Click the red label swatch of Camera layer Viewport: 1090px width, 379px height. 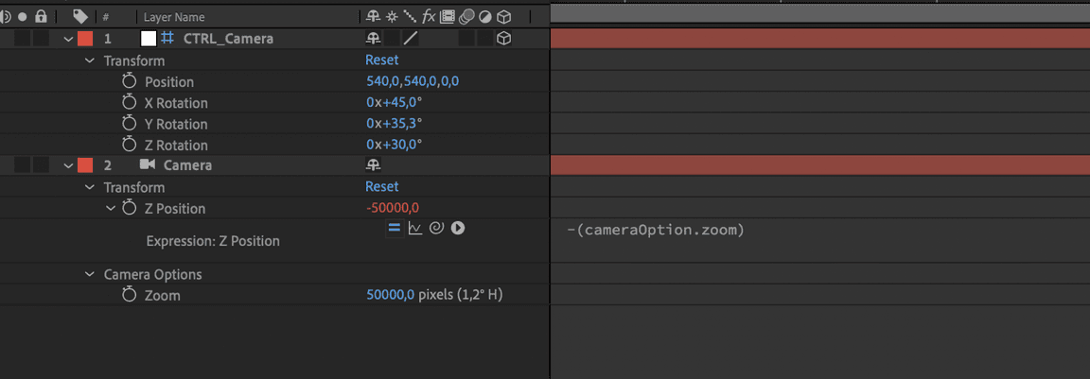tap(85, 165)
